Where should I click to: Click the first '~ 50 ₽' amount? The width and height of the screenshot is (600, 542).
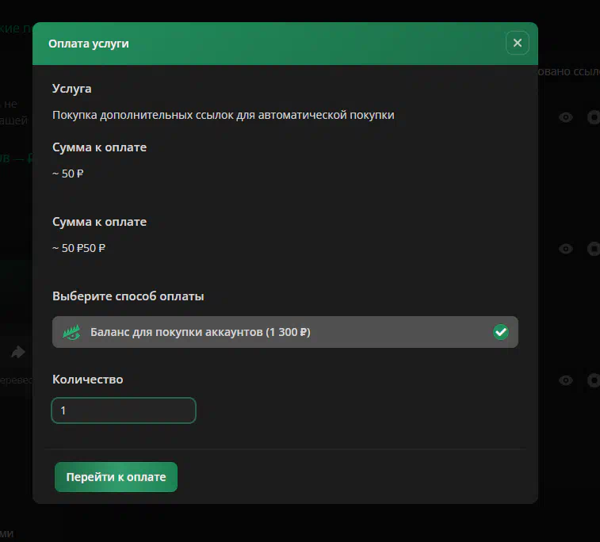(x=67, y=174)
